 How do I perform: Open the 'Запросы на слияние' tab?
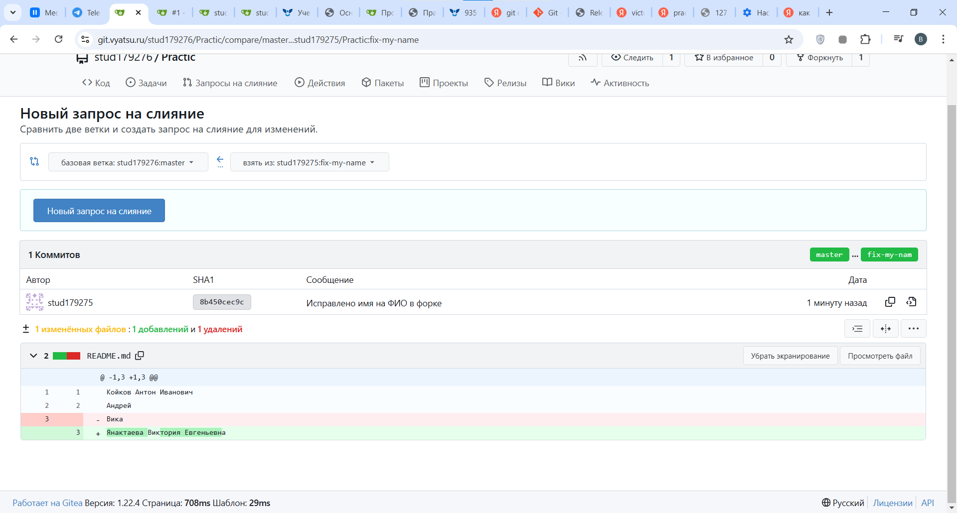[230, 83]
